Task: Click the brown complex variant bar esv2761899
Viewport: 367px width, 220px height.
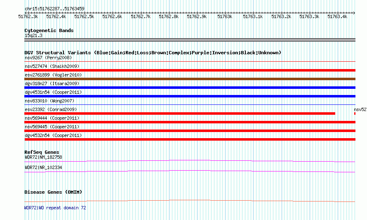Action: [190, 79]
